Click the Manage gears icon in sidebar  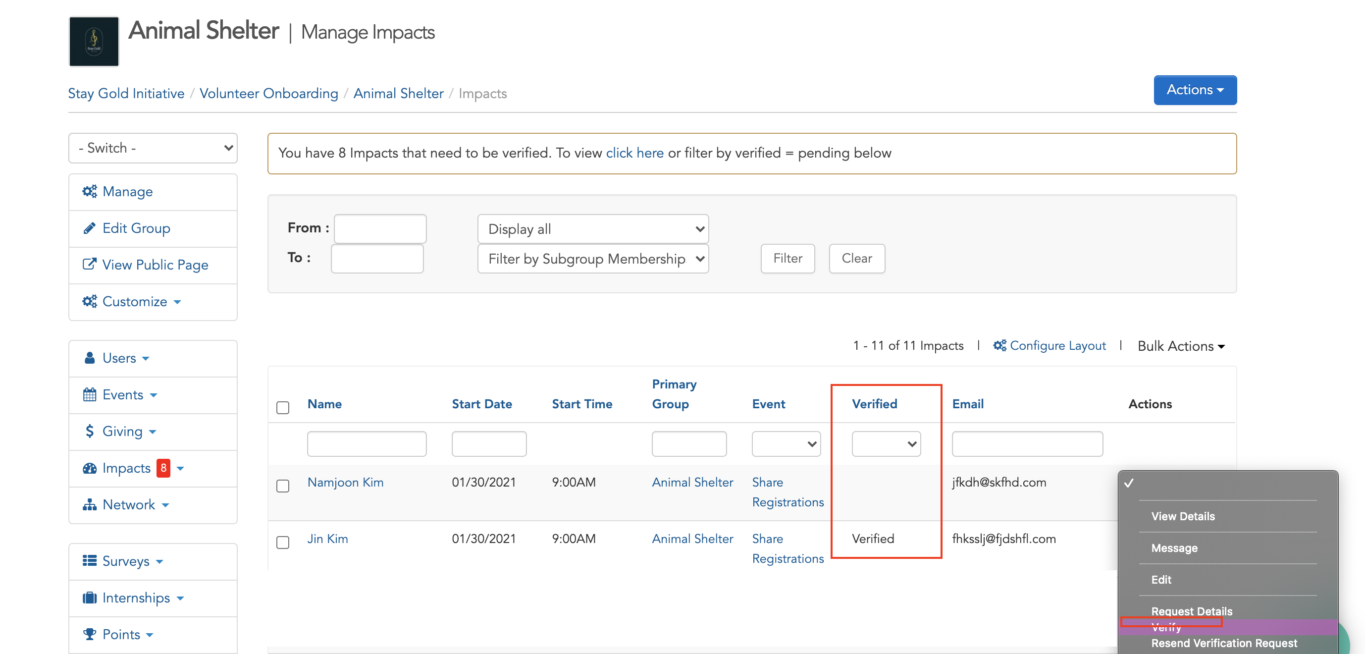pyautogui.click(x=90, y=191)
